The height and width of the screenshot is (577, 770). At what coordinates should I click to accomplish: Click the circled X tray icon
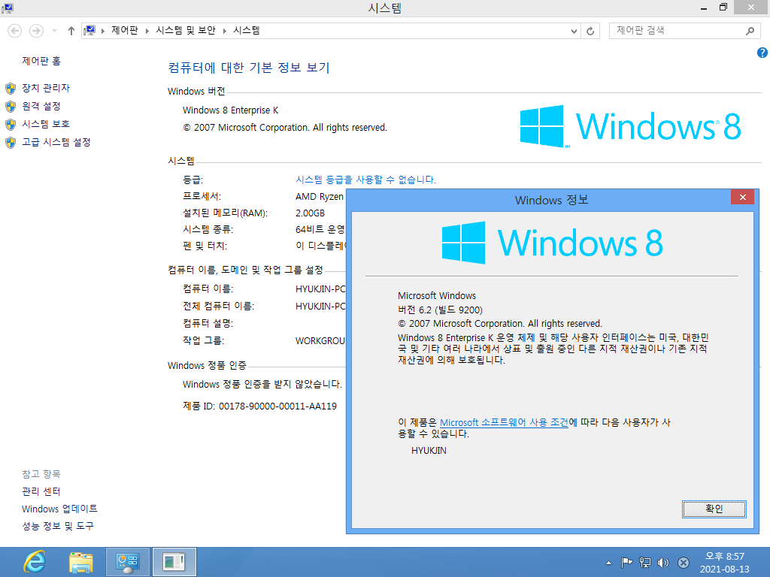(x=683, y=563)
